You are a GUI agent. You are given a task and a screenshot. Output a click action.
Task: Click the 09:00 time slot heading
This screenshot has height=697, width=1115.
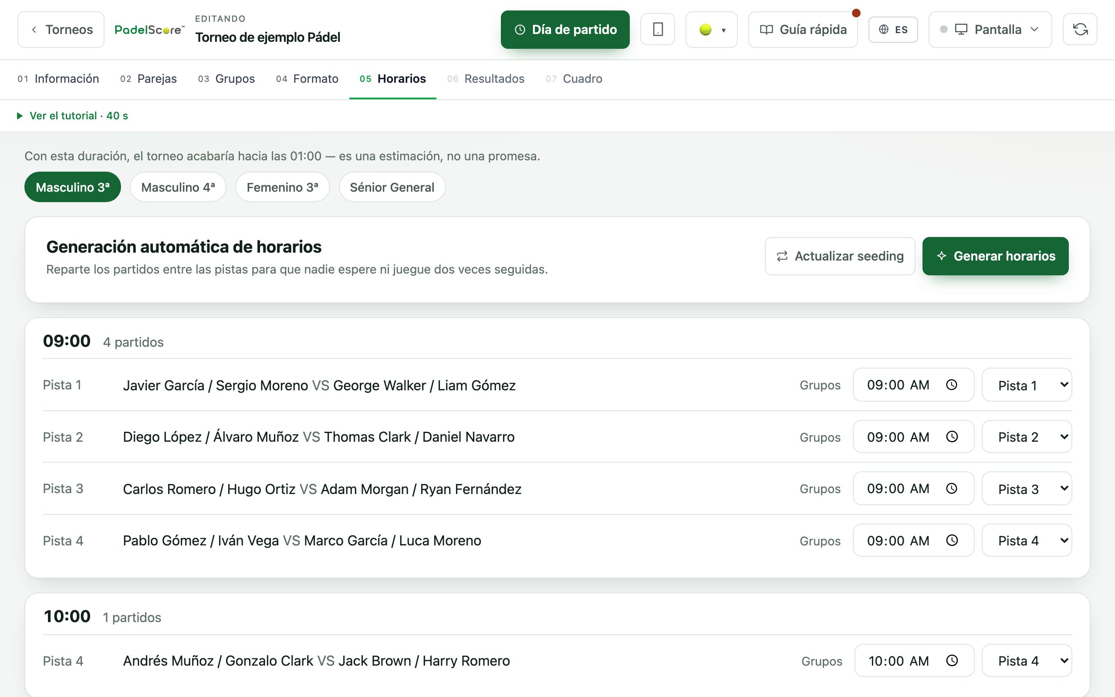point(67,341)
